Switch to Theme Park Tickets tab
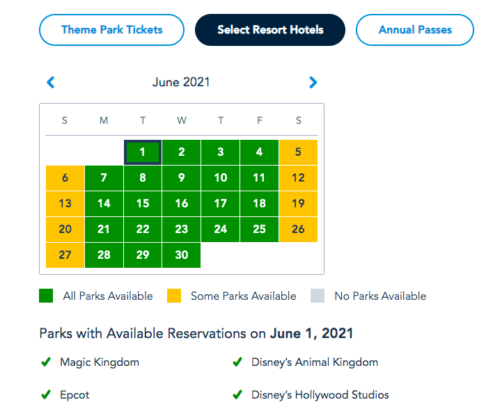The image size is (493, 416). tap(111, 30)
